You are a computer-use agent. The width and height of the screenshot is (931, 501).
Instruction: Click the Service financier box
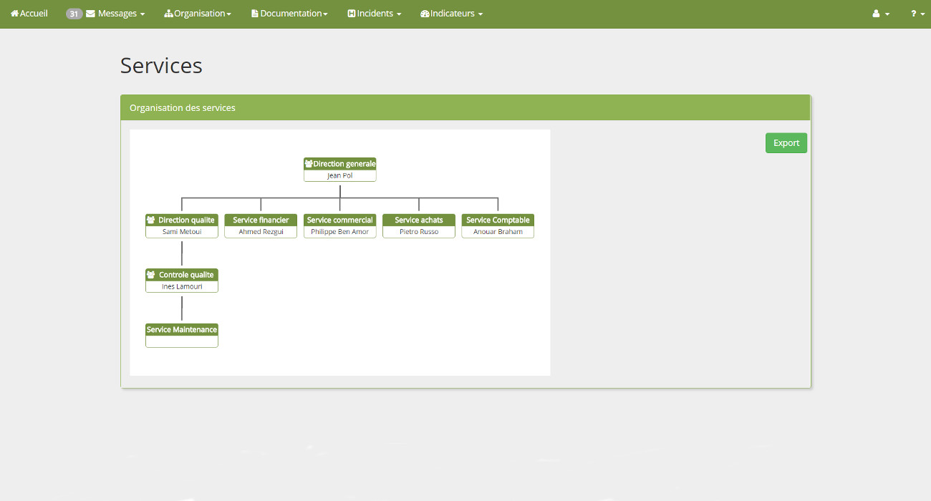[x=261, y=225]
